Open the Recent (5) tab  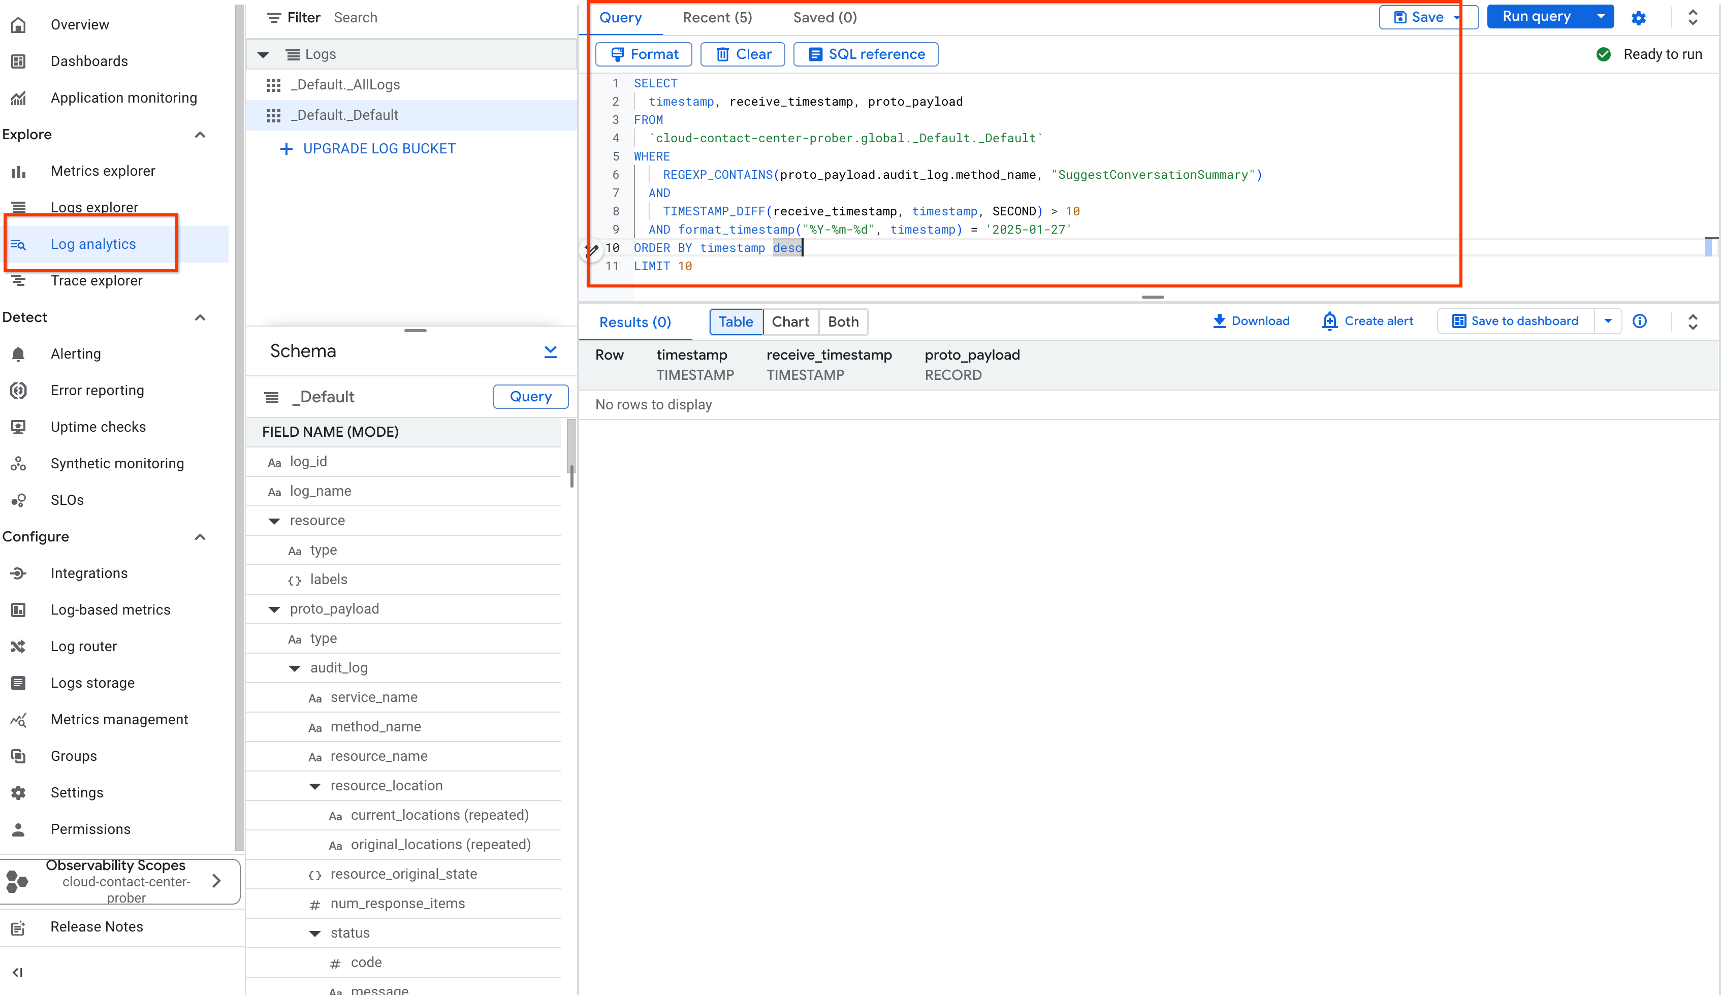(x=717, y=18)
